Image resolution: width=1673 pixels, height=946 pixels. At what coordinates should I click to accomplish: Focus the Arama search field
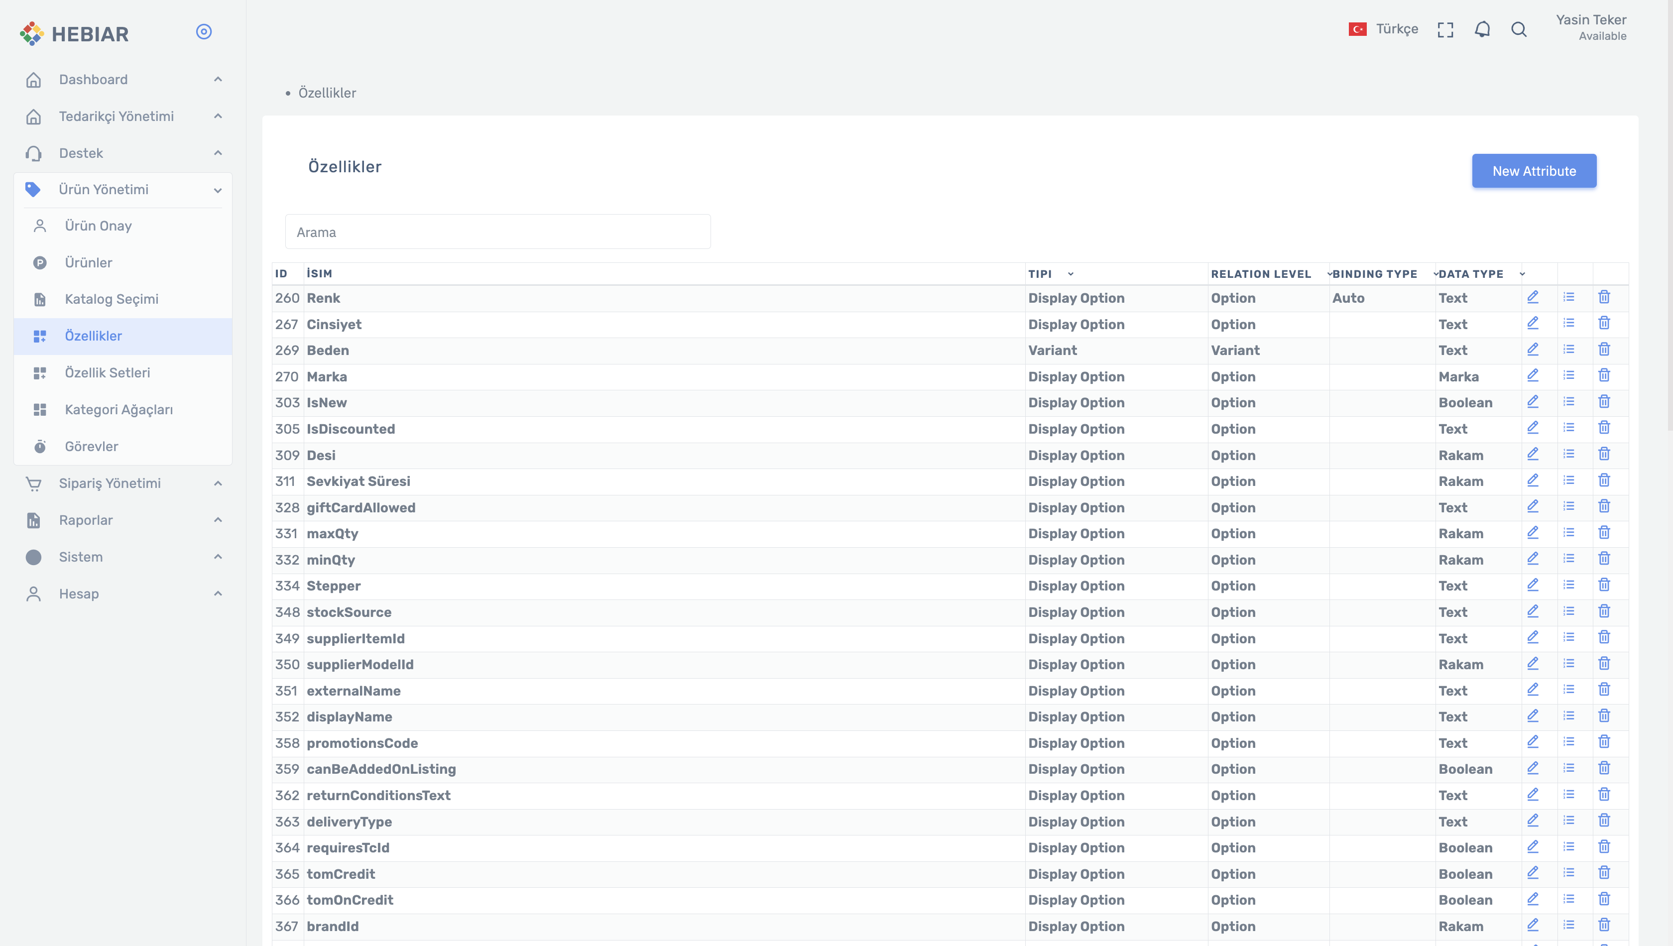498,232
